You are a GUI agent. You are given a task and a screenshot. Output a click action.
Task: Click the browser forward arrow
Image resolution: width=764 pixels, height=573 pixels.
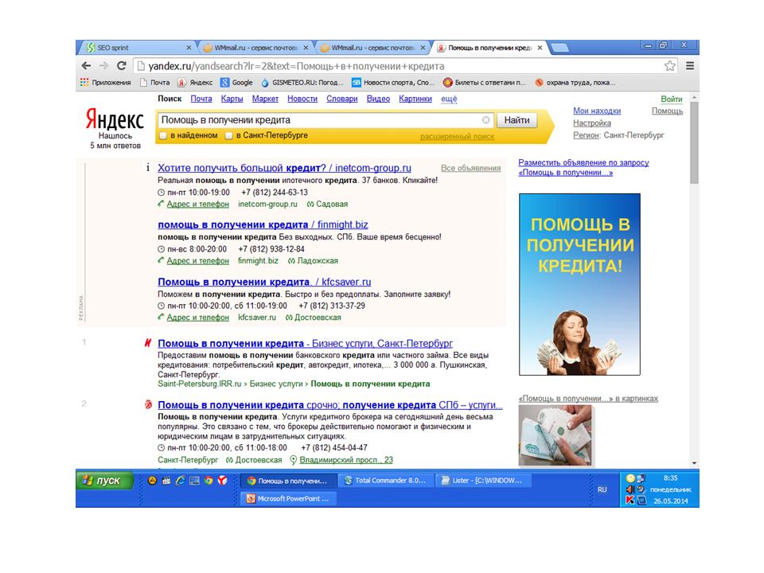103,66
